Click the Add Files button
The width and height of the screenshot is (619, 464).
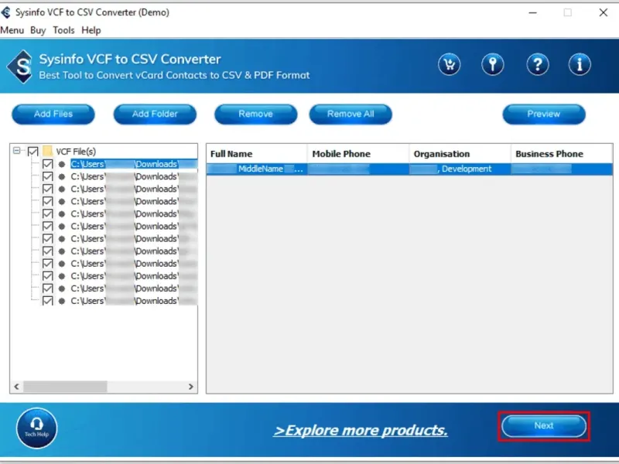coord(53,114)
